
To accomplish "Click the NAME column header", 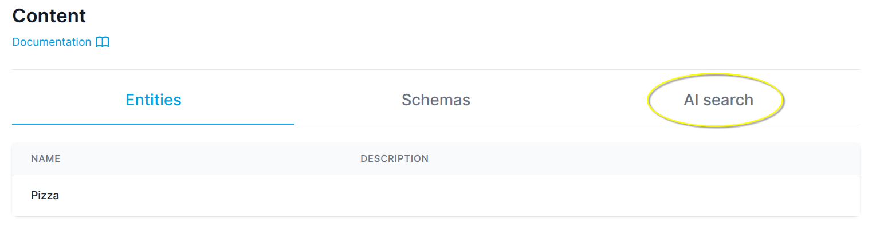I will coord(46,158).
